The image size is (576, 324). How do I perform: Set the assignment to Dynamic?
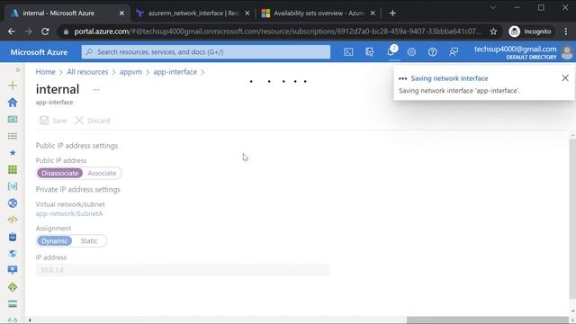(54, 241)
